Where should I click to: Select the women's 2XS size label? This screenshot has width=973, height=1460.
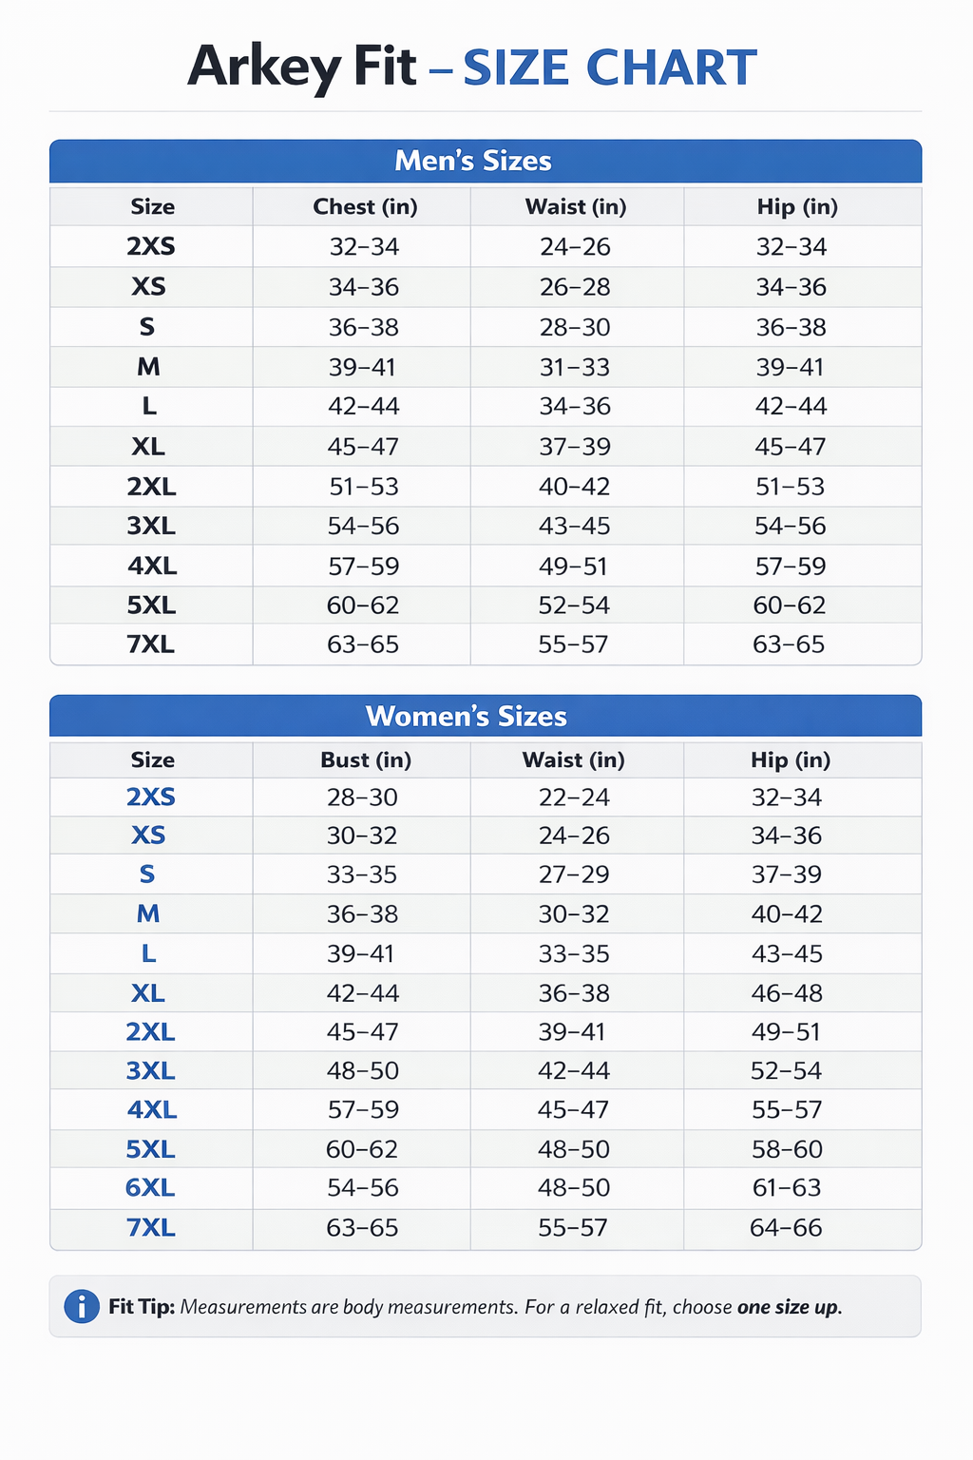(151, 797)
